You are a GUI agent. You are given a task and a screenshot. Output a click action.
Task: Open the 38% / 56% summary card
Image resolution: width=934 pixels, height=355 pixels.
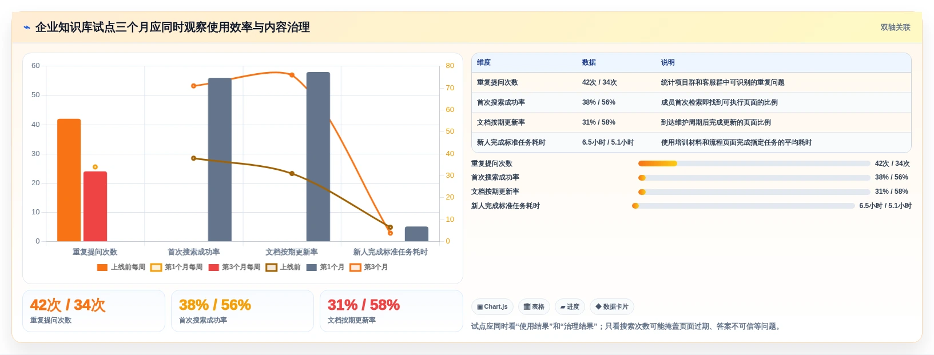[x=243, y=311]
